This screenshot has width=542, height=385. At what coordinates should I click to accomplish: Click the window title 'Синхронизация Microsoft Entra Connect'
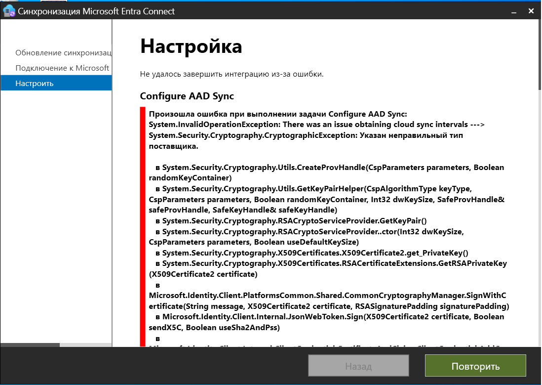coord(96,11)
